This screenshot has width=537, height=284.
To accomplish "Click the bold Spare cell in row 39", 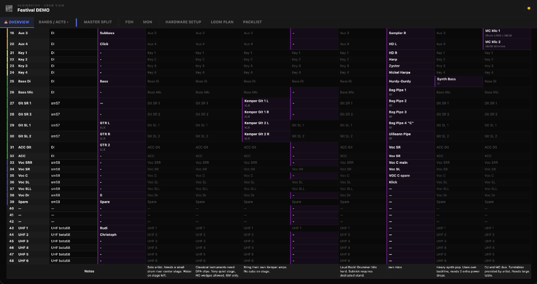I will coord(122,202).
